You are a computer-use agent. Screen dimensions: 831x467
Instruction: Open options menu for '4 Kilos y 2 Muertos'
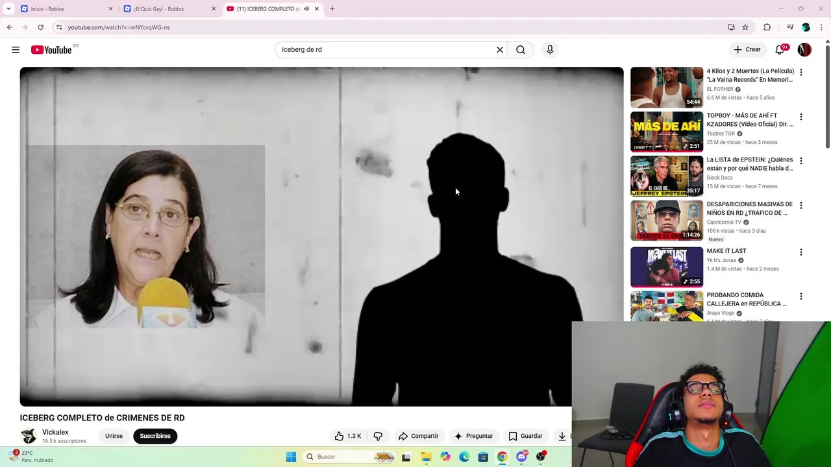(x=801, y=72)
